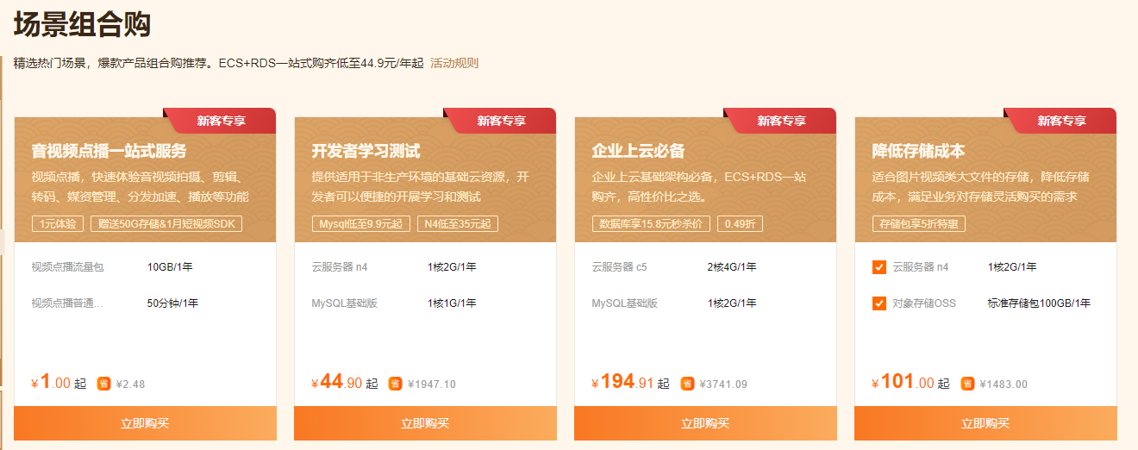This screenshot has height=450, width=1138.
Task: Click the truncated 视频点播普通… row label
Action: pos(67,303)
